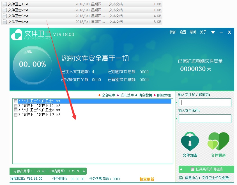Click the 已加入文件总数: 4 counter

point(78,72)
